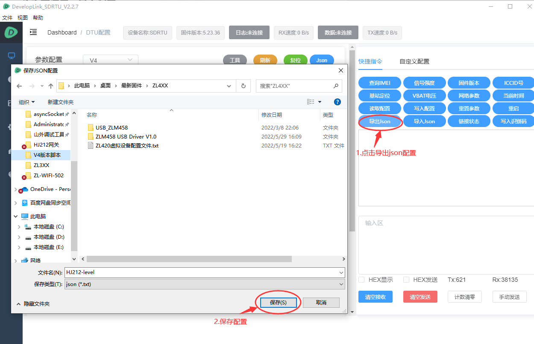534x344 pixels.
Task: Click the 导出Json button
Action: 380,121
